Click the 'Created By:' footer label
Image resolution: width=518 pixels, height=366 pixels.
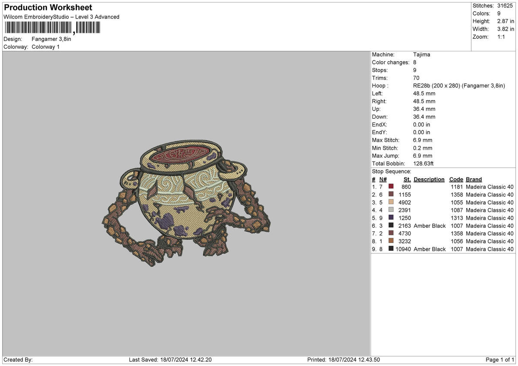(18, 360)
